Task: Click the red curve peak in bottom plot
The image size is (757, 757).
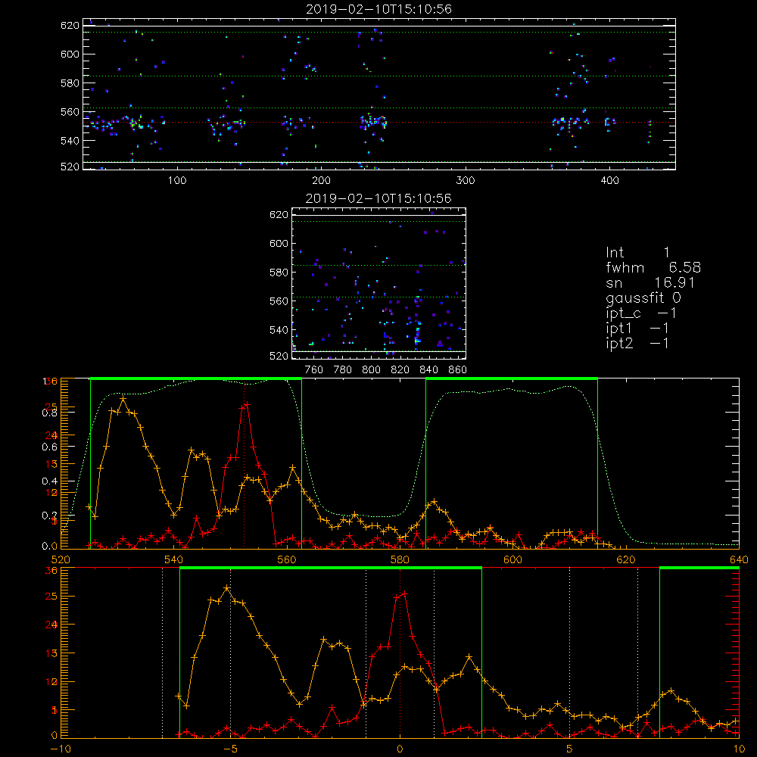Action: pyautogui.click(x=404, y=593)
